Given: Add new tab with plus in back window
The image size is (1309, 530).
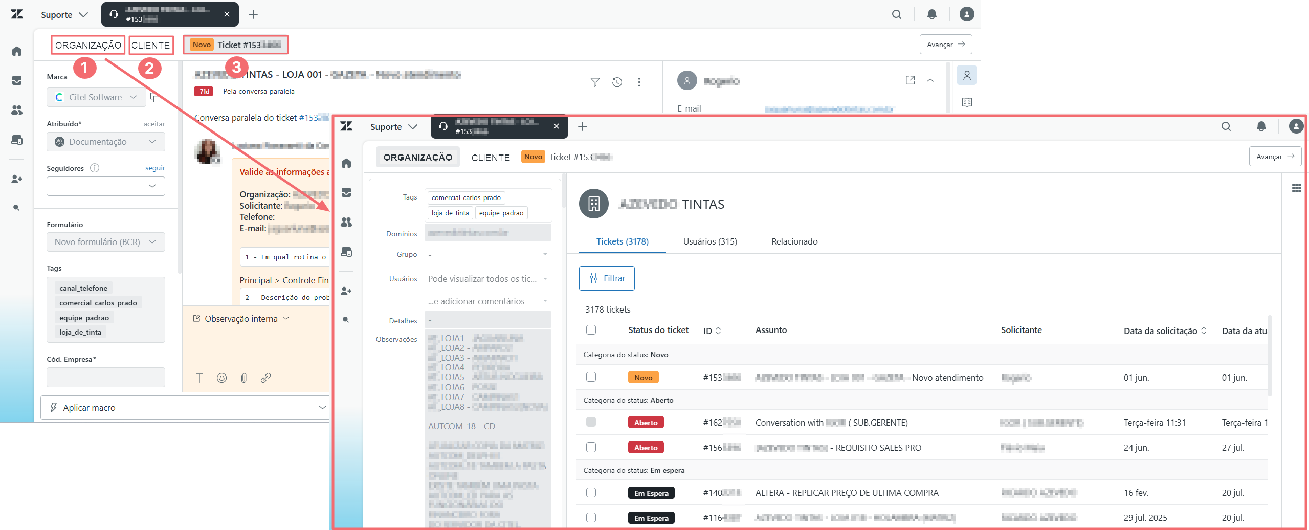Looking at the screenshot, I should 253,14.
